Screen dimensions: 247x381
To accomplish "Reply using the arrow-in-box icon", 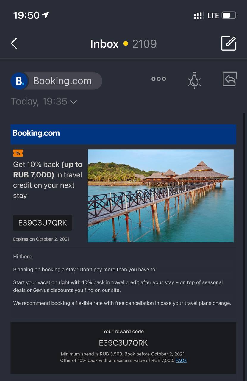I will click(230, 79).
